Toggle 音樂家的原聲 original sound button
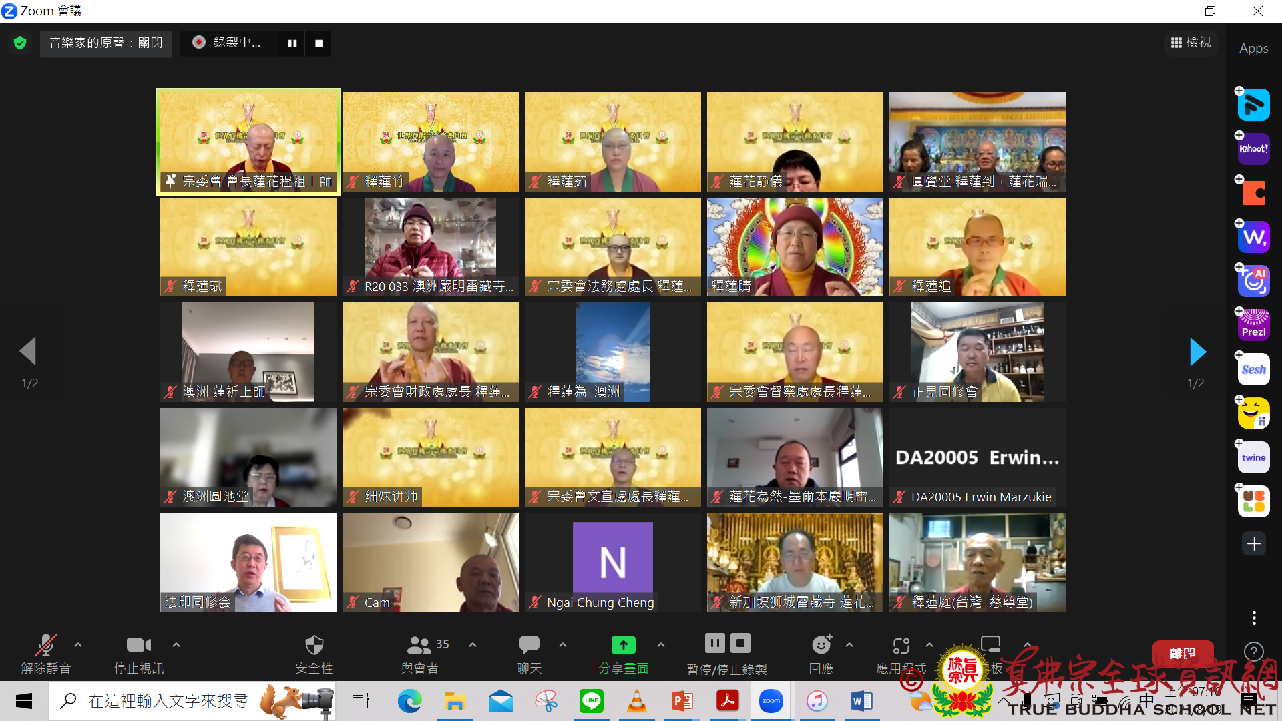This screenshot has height=721, width=1282. (x=105, y=43)
